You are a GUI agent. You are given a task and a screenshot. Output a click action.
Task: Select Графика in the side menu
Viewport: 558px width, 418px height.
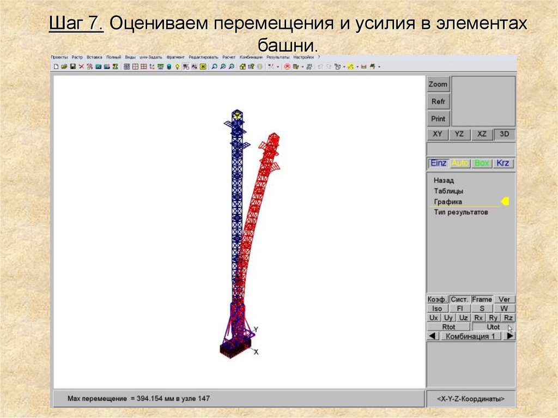[448, 202]
